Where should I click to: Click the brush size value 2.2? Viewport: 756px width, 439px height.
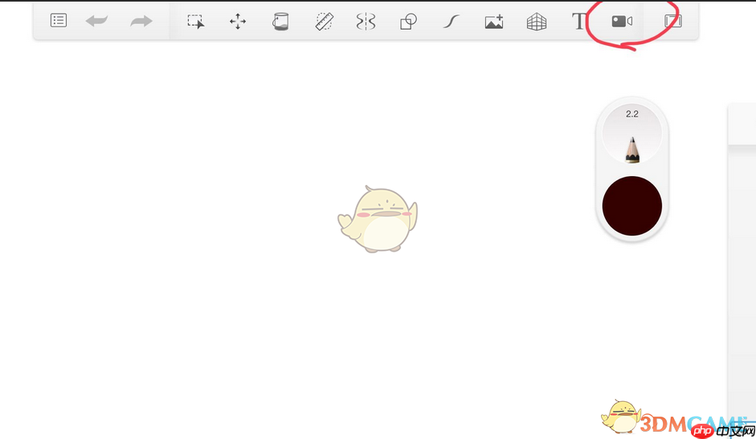point(632,114)
